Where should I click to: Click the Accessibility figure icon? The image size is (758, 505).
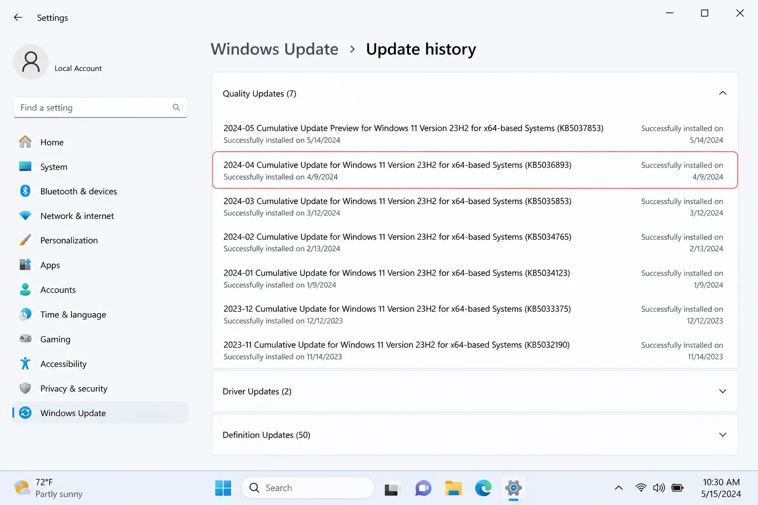25,363
